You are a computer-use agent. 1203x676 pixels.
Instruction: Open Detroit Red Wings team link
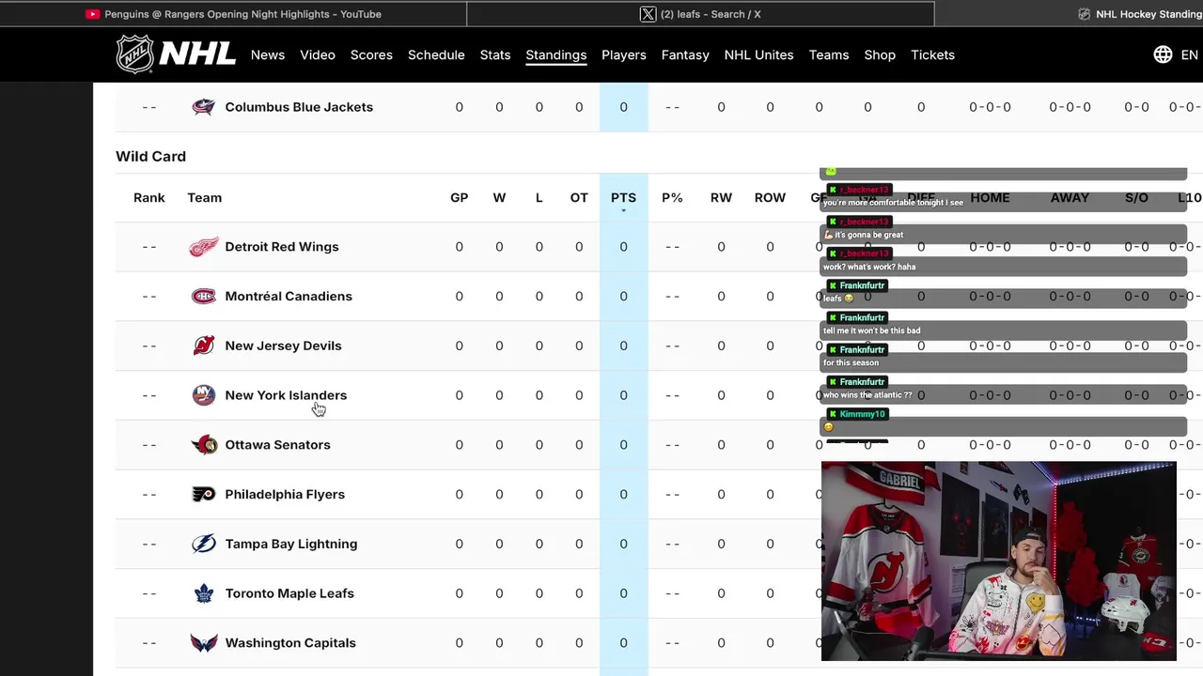pyautogui.click(x=282, y=247)
